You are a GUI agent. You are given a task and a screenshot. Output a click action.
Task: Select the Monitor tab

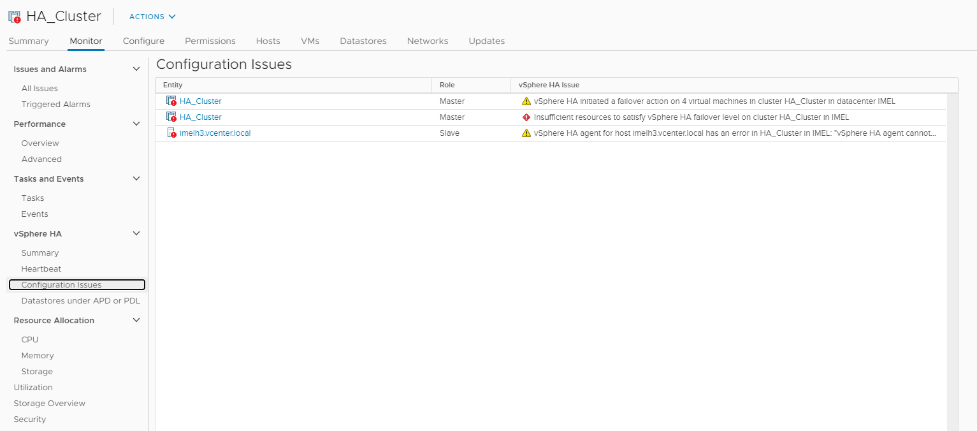click(86, 41)
